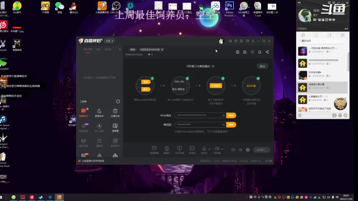Open the danmaku show TV-icon tool

pyautogui.click(x=99, y=142)
